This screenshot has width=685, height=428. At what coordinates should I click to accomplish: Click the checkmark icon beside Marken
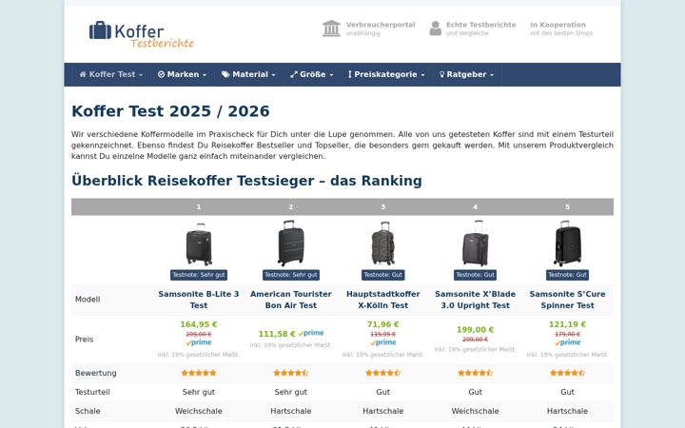click(x=161, y=74)
